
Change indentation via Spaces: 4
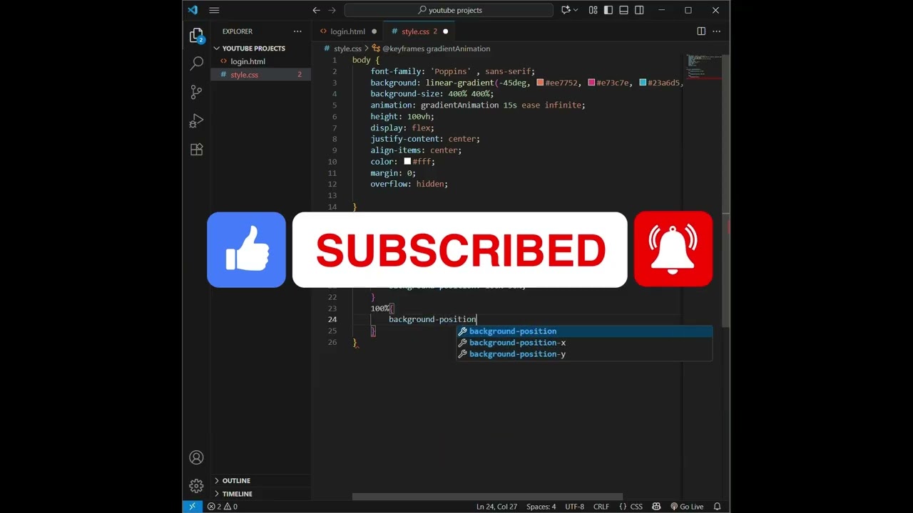tap(541, 507)
